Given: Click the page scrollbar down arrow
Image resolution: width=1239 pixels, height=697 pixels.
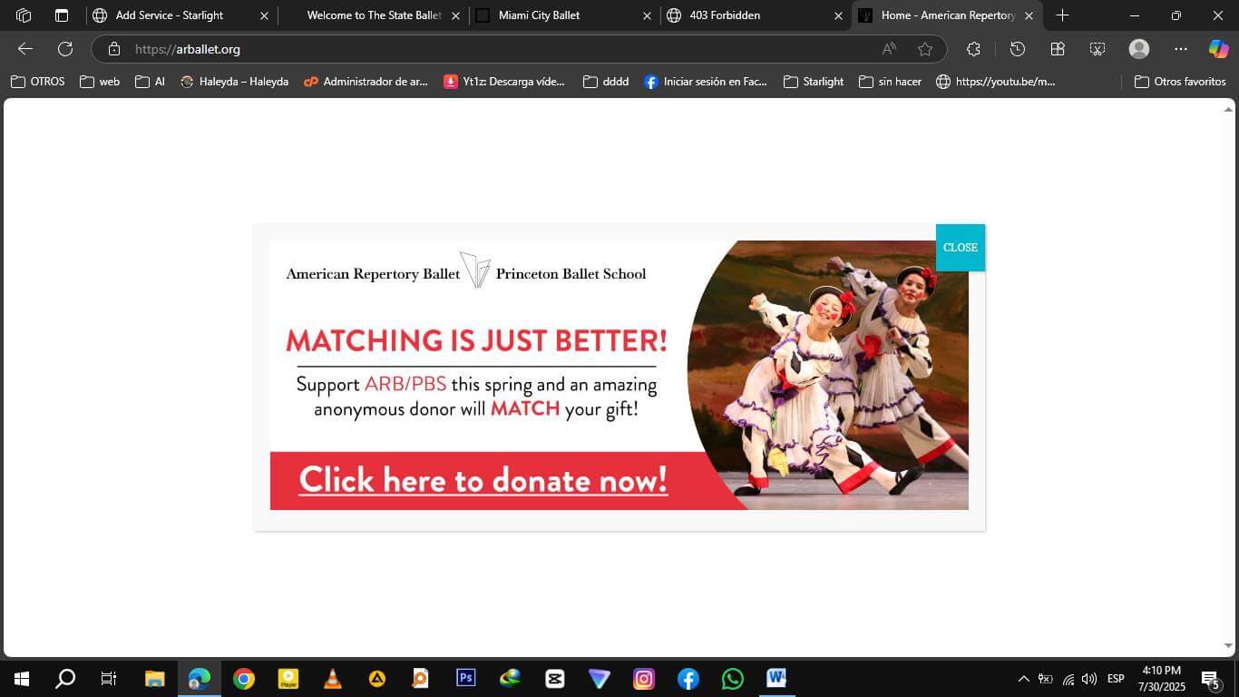Looking at the screenshot, I should pos(1229,646).
